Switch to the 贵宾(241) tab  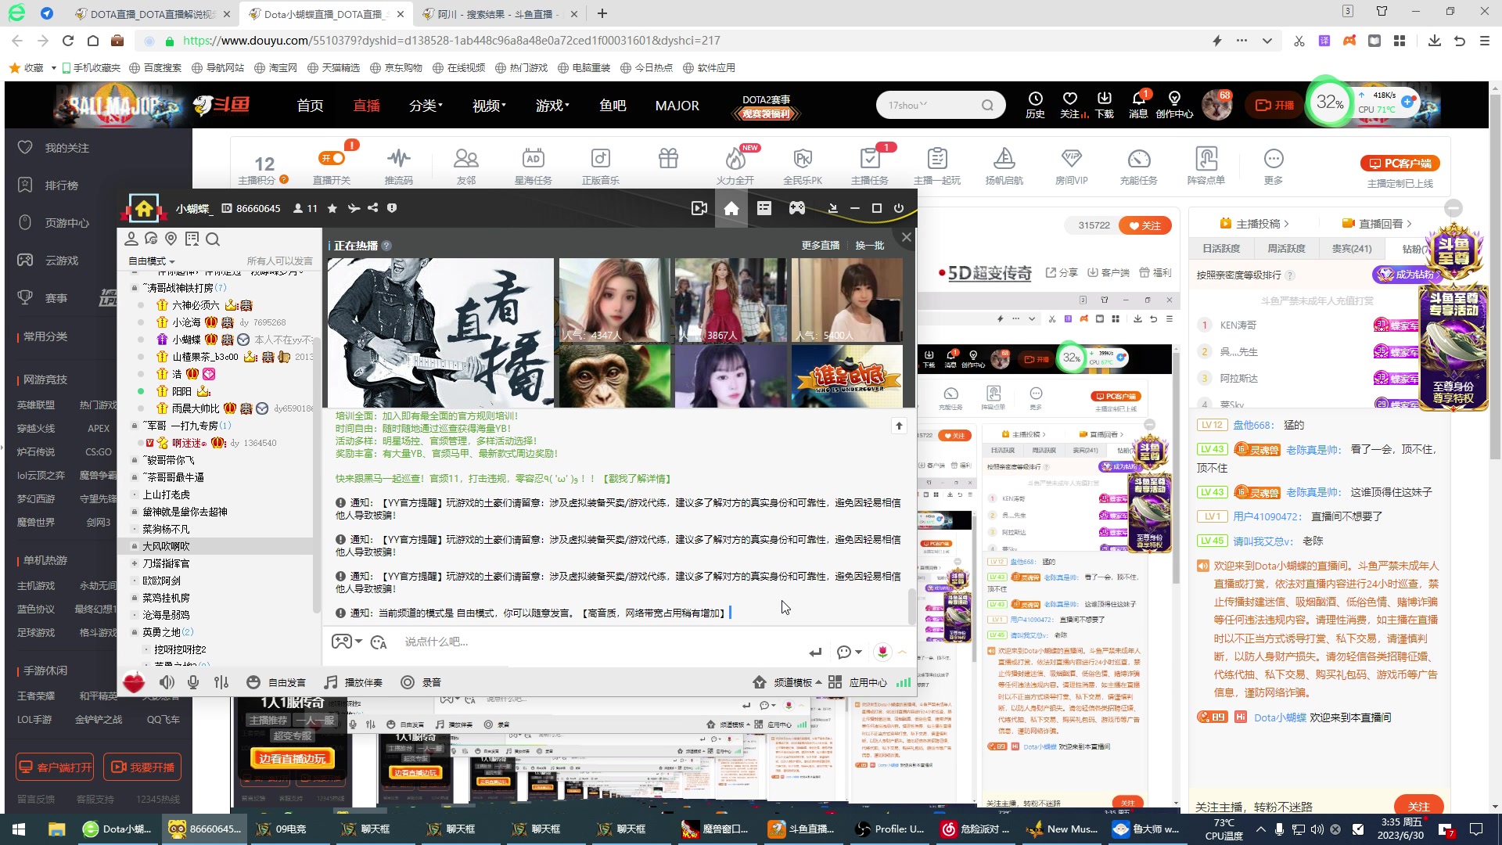1352,248
